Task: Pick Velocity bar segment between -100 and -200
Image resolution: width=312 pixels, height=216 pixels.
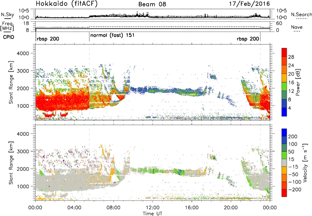Action: [284, 185]
